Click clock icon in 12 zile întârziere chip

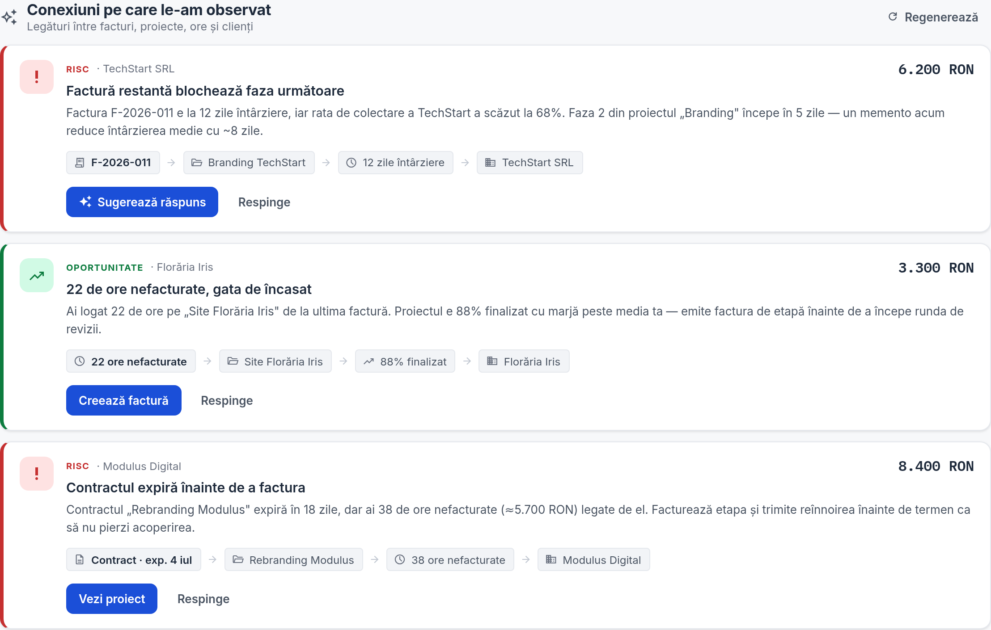(x=352, y=163)
